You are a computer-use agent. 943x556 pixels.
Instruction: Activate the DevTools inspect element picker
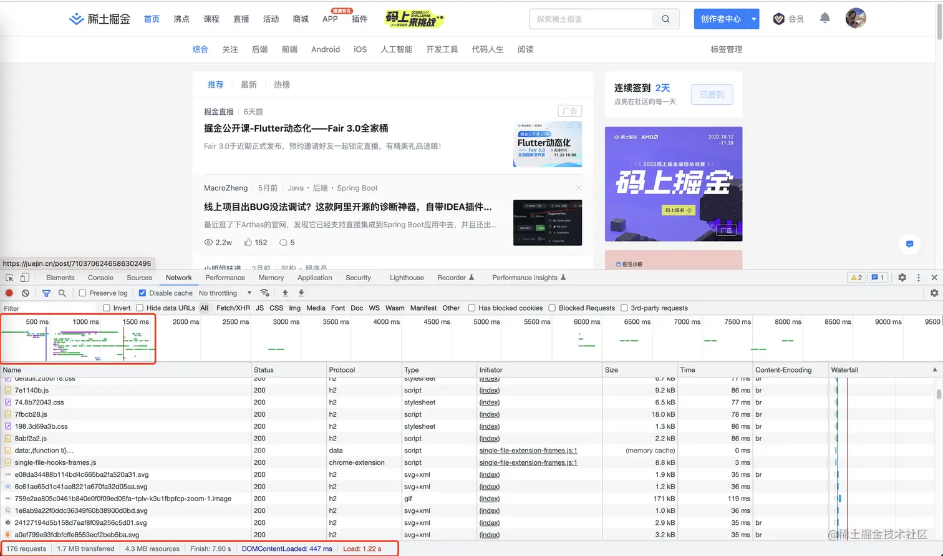click(9, 278)
